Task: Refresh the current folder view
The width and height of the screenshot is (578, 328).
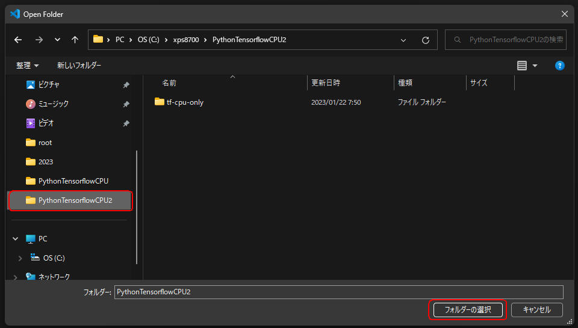Action: tap(426, 40)
